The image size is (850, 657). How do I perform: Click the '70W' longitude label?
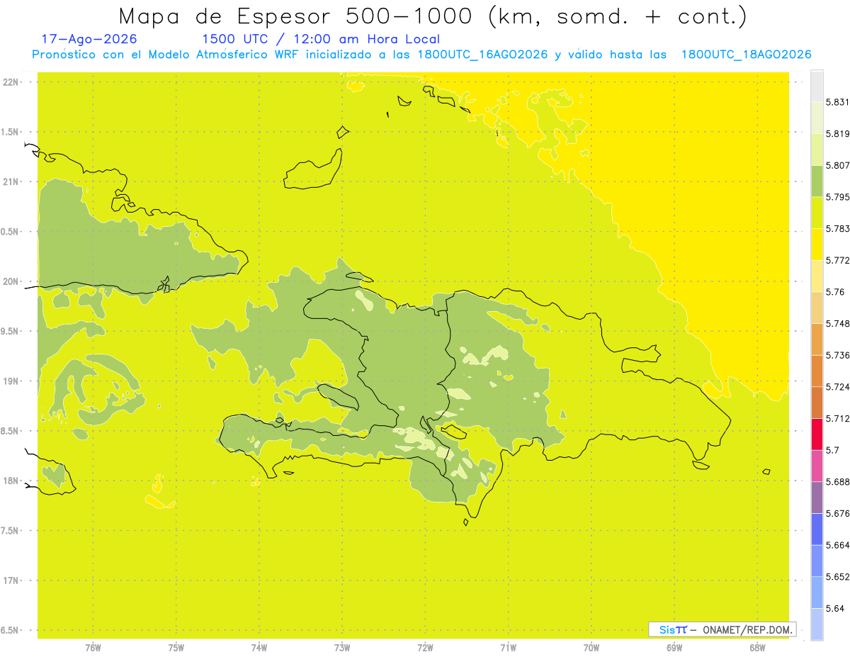pyautogui.click(x=591, y=648)
